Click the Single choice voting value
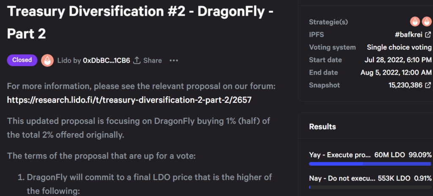This screenshot has width=433, height=196. click(x=399, y=47)
